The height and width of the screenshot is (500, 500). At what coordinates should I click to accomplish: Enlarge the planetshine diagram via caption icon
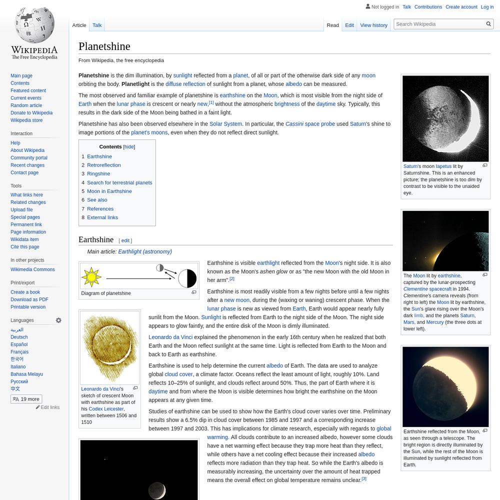pyautogui.click(x=193, y=292)
